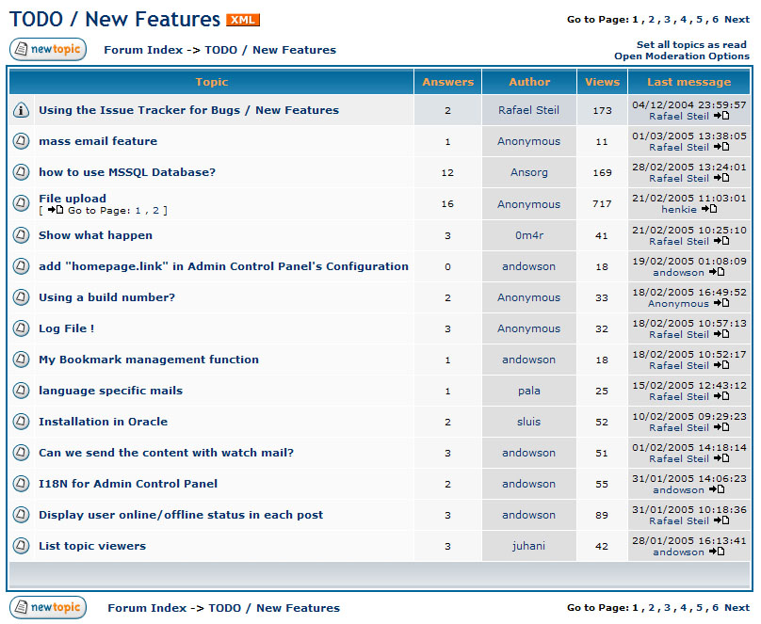Go to last post icon for mass email feature
Viewport: 761px width, 624px height.
[x=721, y=147]
